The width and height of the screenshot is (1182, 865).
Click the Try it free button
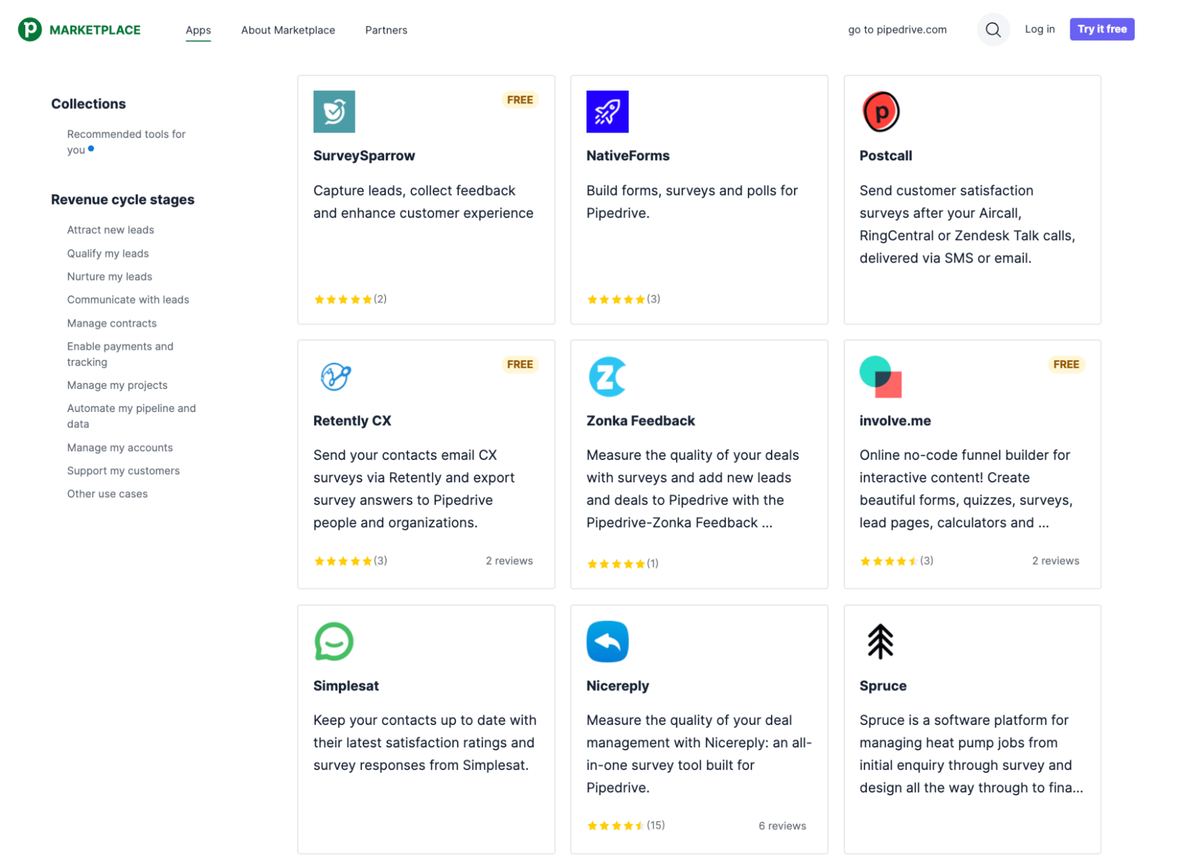[x=1101, y=29]
